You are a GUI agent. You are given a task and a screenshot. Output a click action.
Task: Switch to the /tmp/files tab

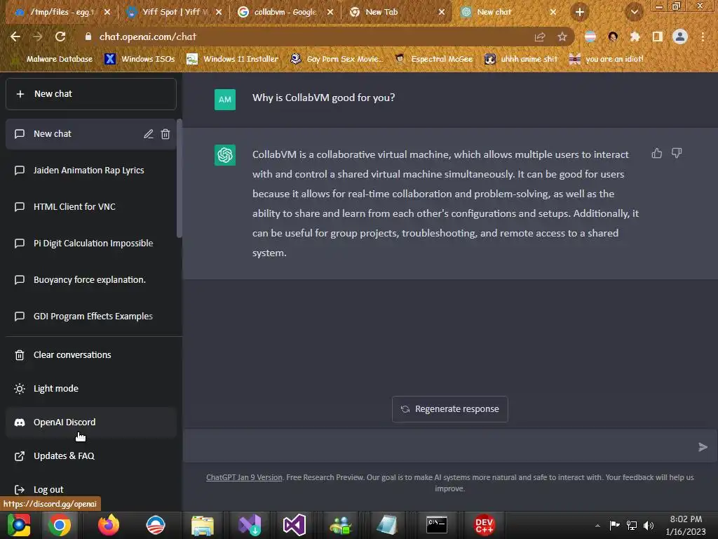[x=62, y=12]
